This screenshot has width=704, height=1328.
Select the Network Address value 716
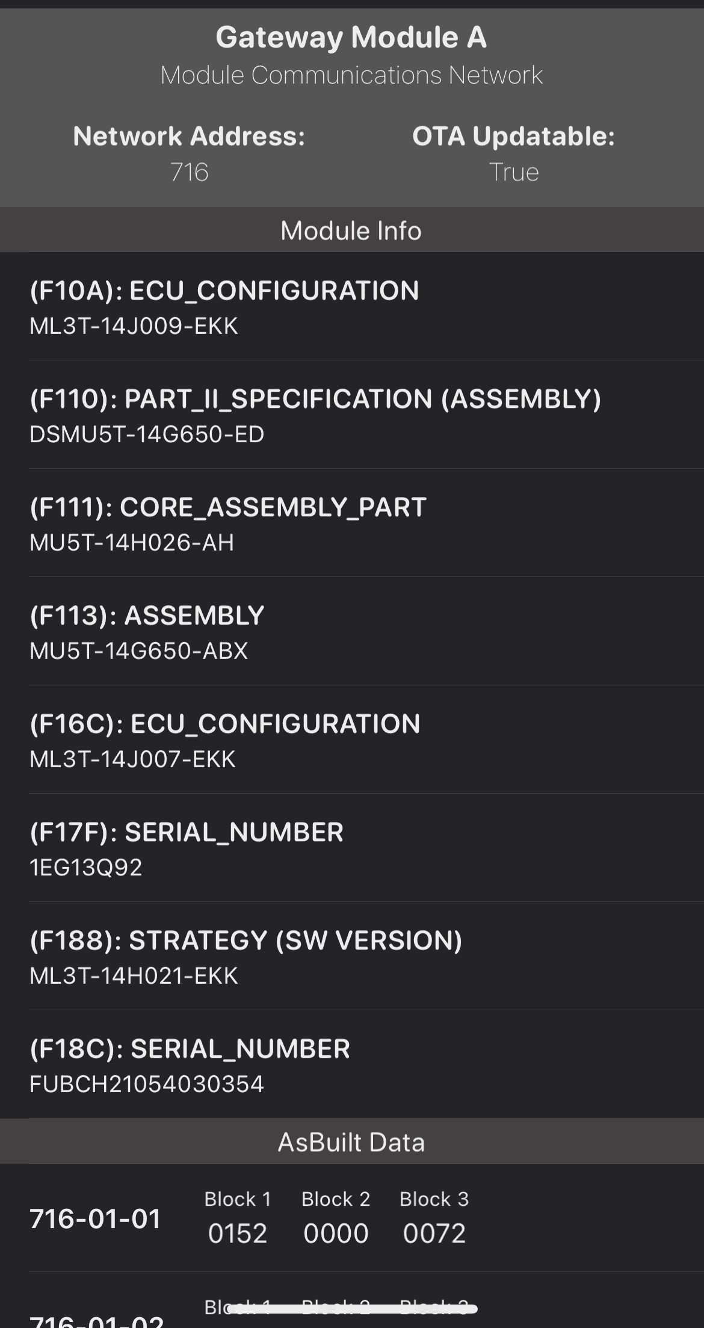point(189,172)
